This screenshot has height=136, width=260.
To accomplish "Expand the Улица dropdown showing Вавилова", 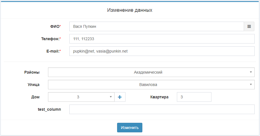I will pos(151,85).
